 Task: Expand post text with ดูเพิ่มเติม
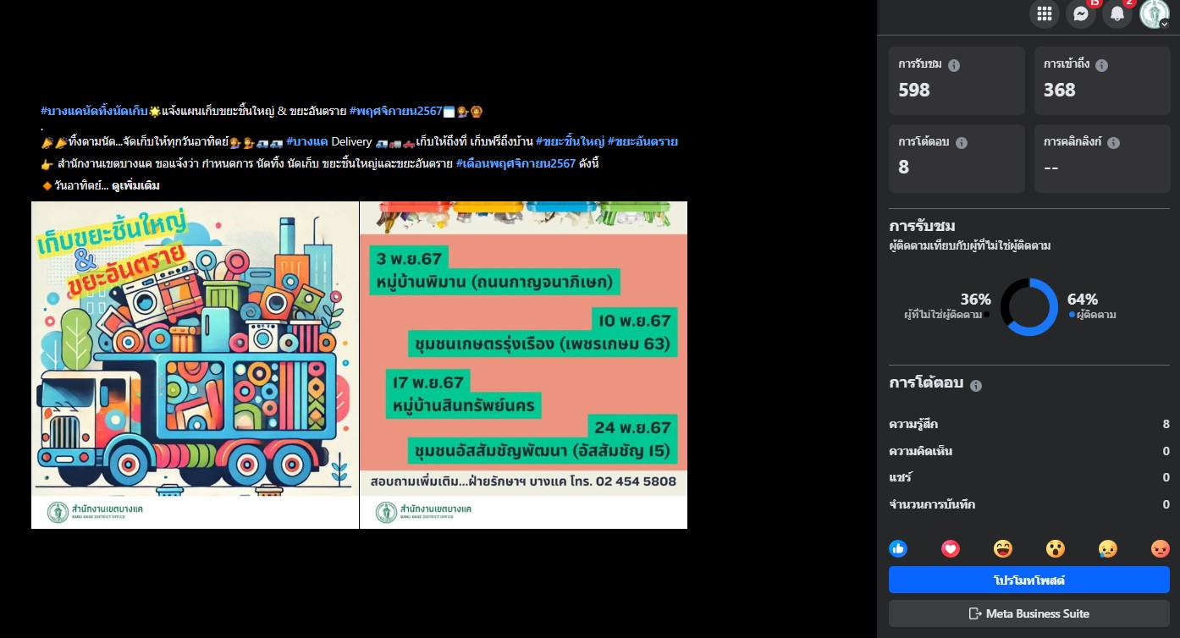tap(135, 185)
